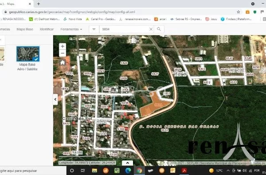Collapse the side panel with left arrow

point(55,99)
